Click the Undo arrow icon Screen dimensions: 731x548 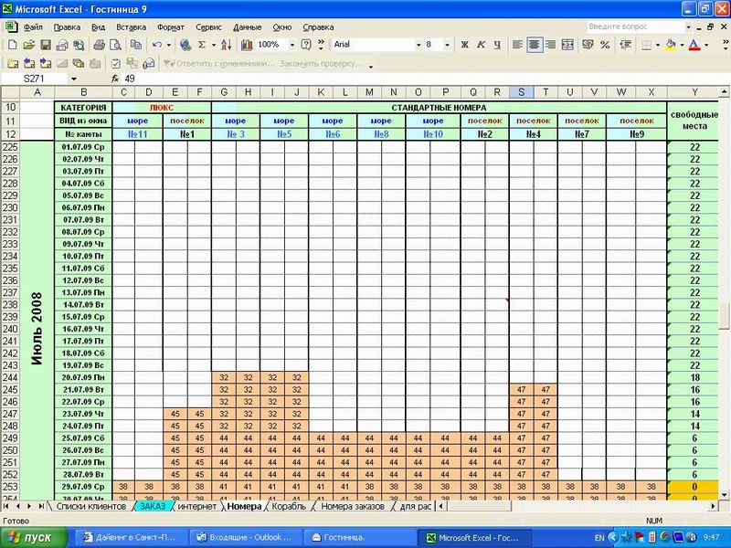coord(158,44)
